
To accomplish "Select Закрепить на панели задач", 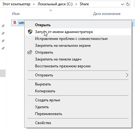I will coord(78,59).
